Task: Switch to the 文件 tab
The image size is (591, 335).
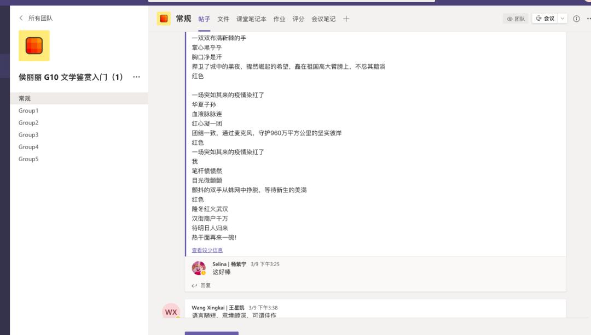Action: point(223,18)
